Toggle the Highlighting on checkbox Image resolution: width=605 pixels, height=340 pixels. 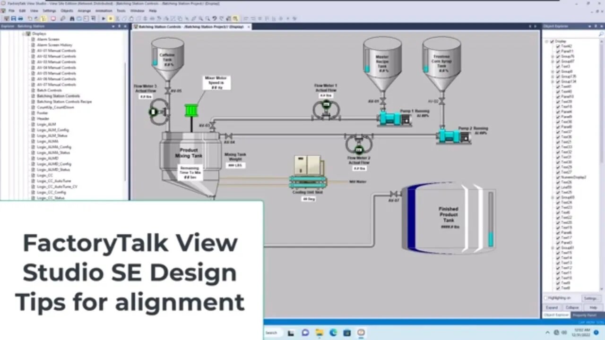tap(546, 298)
